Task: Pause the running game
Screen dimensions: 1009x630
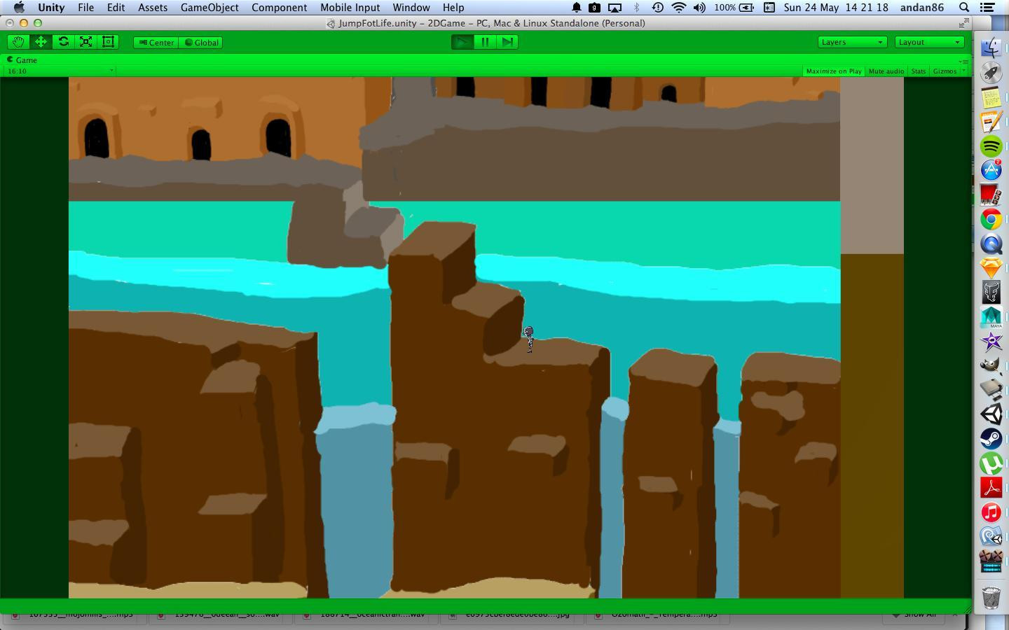Action: click(x=484, y=42)
